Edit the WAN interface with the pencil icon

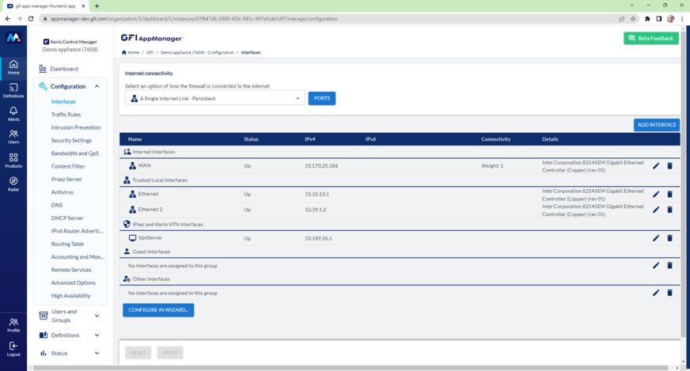(x=655, y=166)
